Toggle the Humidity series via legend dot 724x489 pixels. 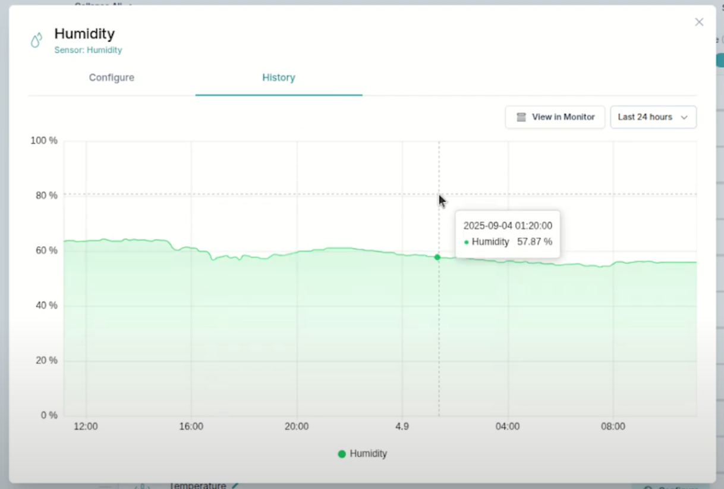click(x=342, y=453)
